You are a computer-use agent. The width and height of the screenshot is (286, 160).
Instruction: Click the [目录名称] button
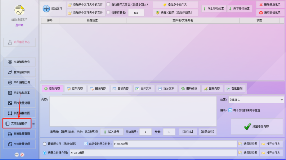point(207,132)
